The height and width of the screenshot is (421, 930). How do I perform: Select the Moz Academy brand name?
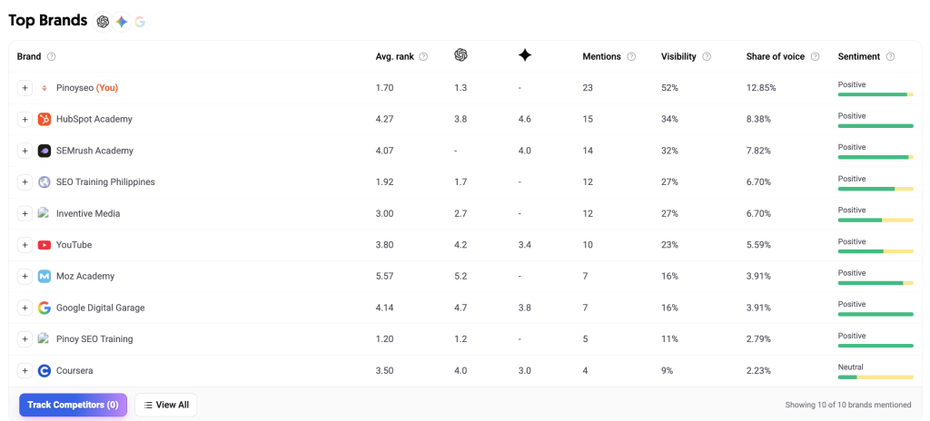point(85,277)
